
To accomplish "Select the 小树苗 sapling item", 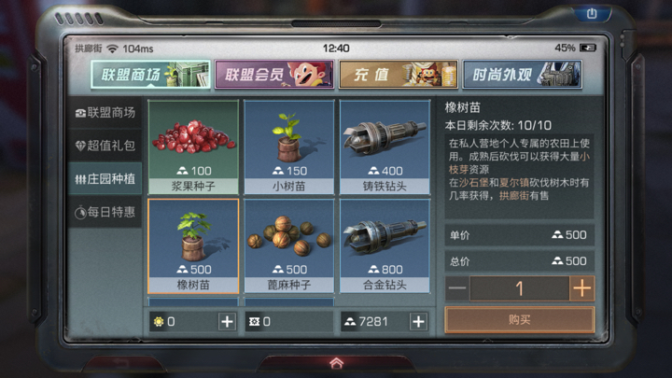I will click(289, 147).
